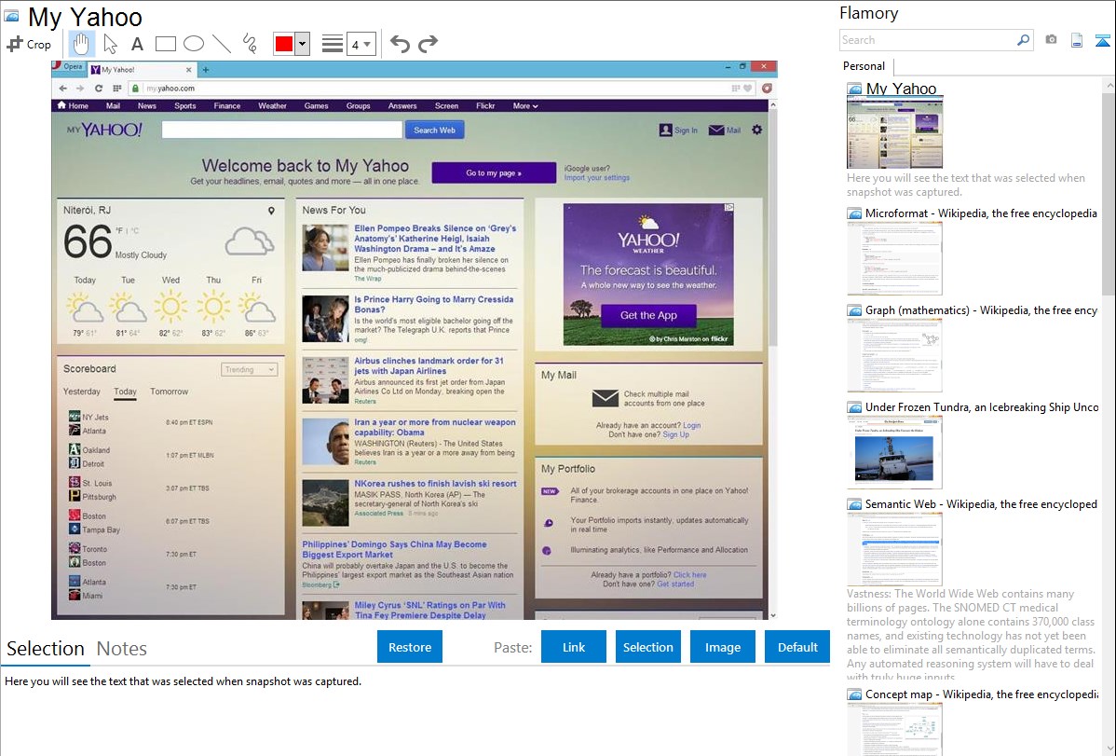Click the Opera menu button
The width and height of the screenshot is (1116, 756).
pos(70,66)
